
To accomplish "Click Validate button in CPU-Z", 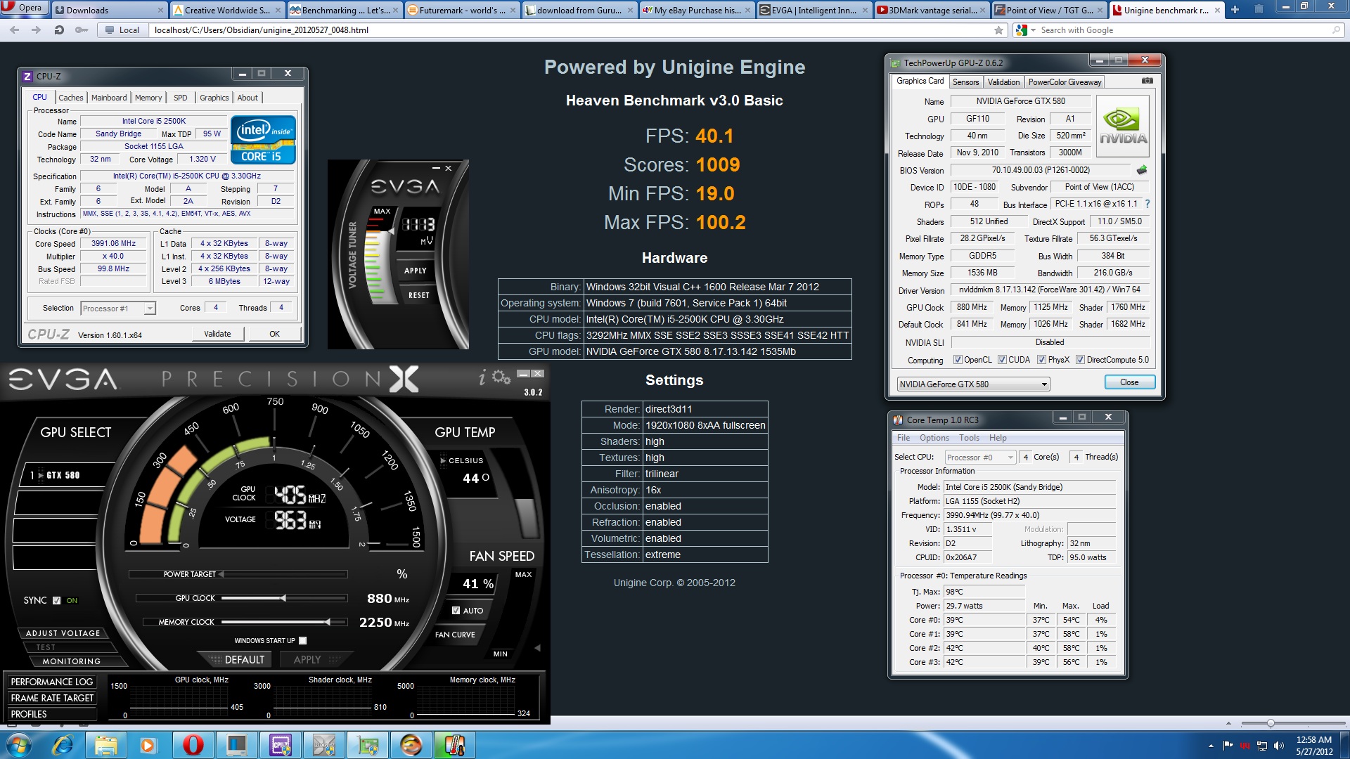I will pos(217,334).
